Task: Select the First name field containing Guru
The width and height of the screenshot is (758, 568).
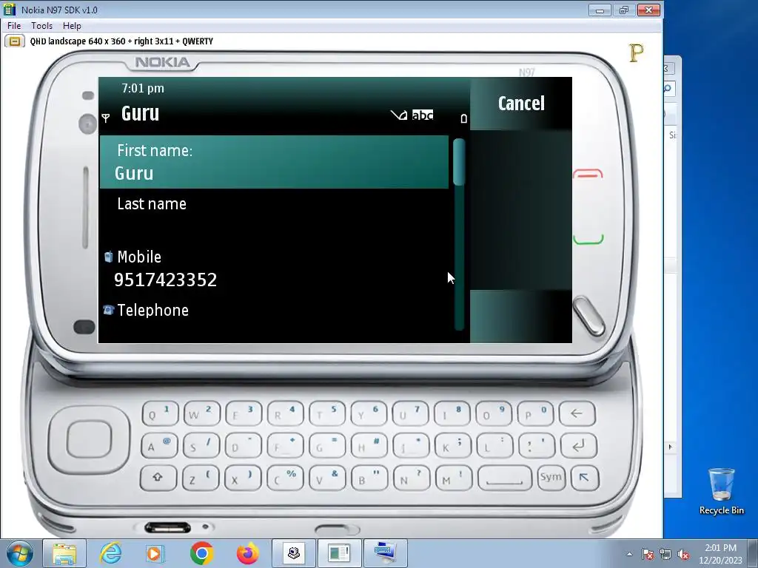Action: pos(274,162)
